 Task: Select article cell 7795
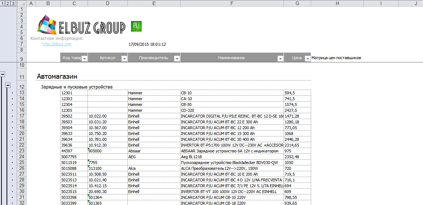(107, 163)
